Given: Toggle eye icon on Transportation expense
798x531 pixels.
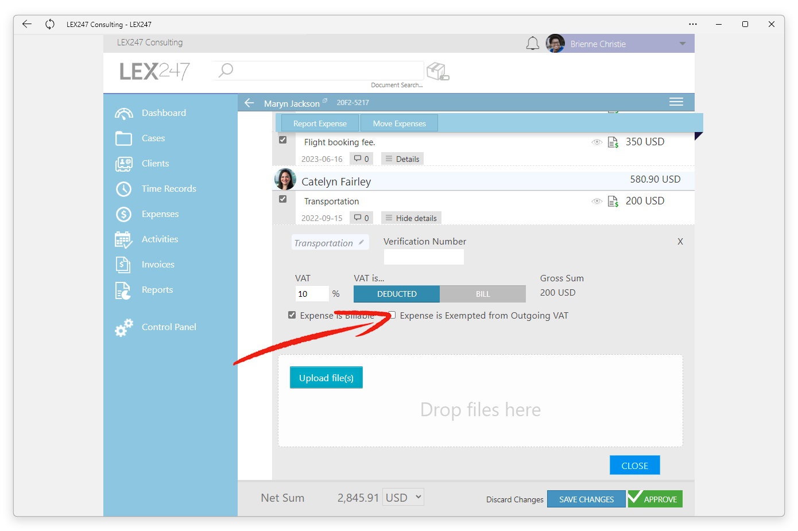Looking at the screenshot, I should [597, 201].
